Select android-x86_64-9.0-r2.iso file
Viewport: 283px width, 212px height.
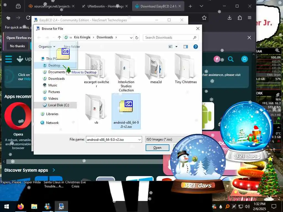coord(126,111)
